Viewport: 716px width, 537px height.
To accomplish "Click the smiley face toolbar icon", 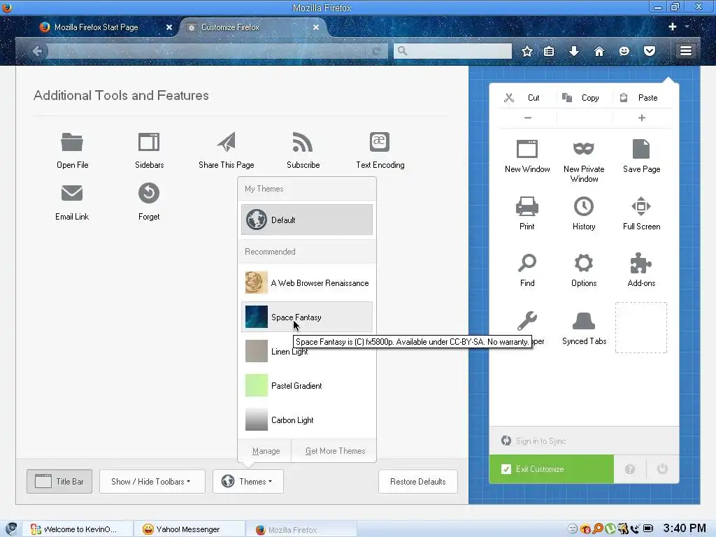I will [624, 51].
